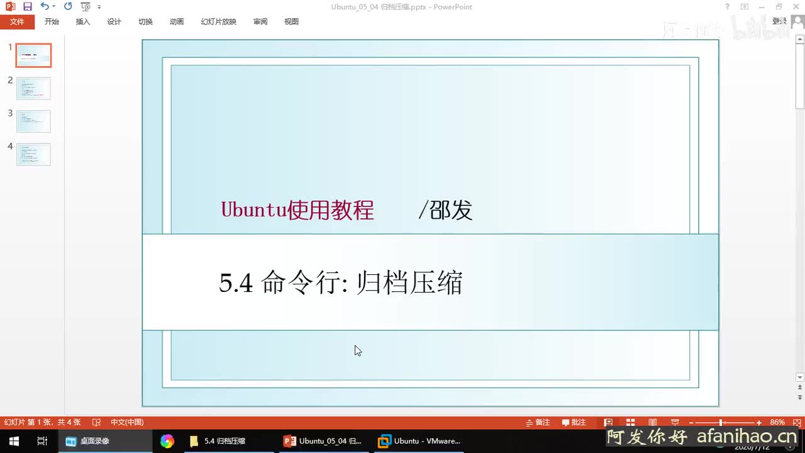Go to next slide double-arrow button
This screenshot has width=805, height=453.
800,398
